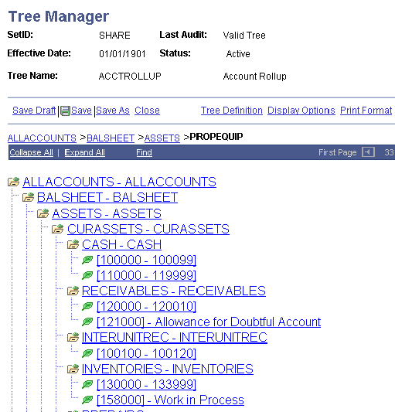Click the Save disk icon
Image resolution: width=395 pixels, height=412 pixels.
coord(65,111)
